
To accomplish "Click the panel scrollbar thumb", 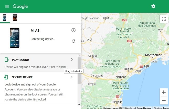I will [79, 70].
